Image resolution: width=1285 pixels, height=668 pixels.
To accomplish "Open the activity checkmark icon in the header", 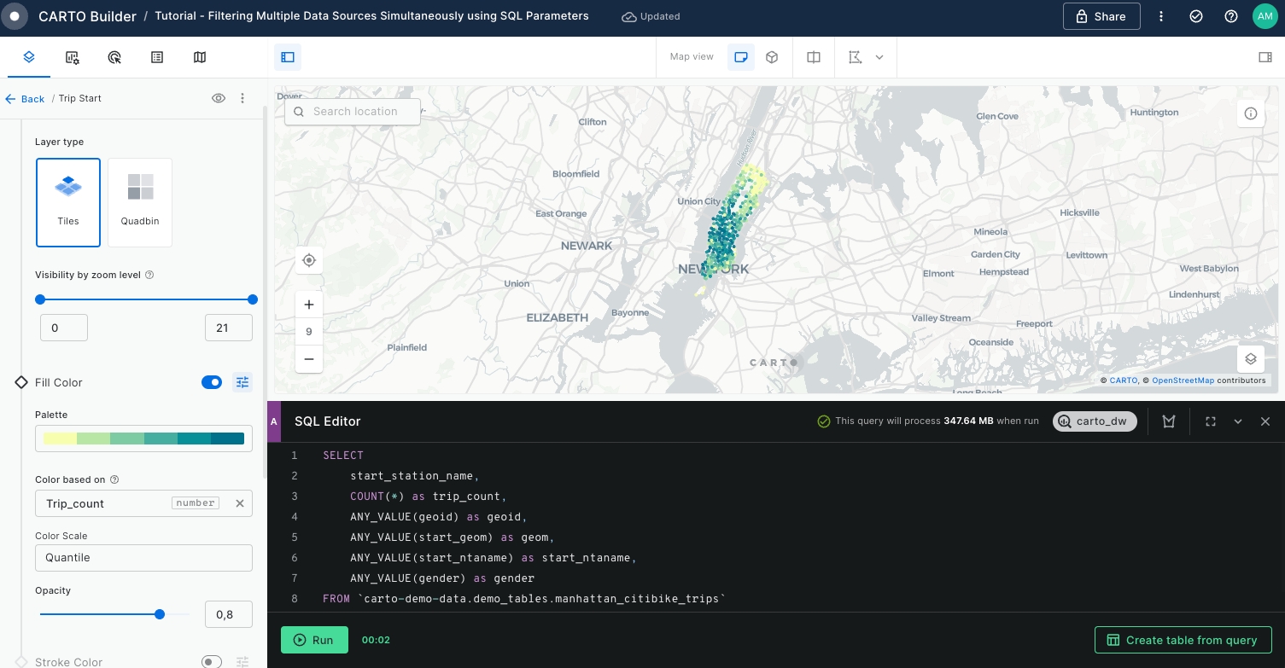I will [1196, 16].
